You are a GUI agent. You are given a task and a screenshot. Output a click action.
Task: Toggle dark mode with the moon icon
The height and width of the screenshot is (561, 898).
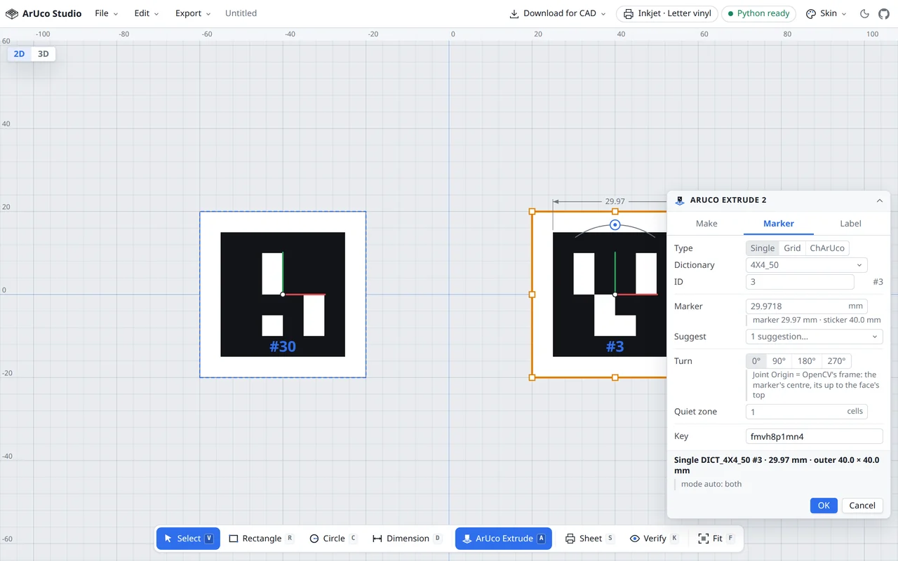864,13
